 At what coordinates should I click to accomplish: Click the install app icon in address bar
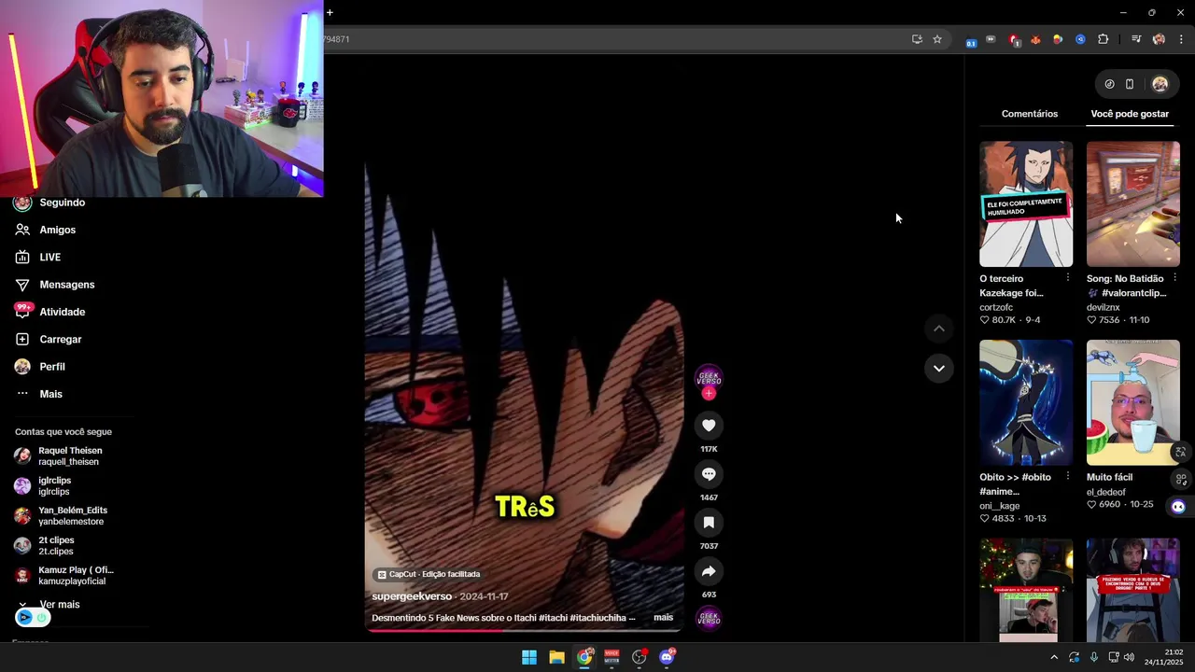[917, 39]
